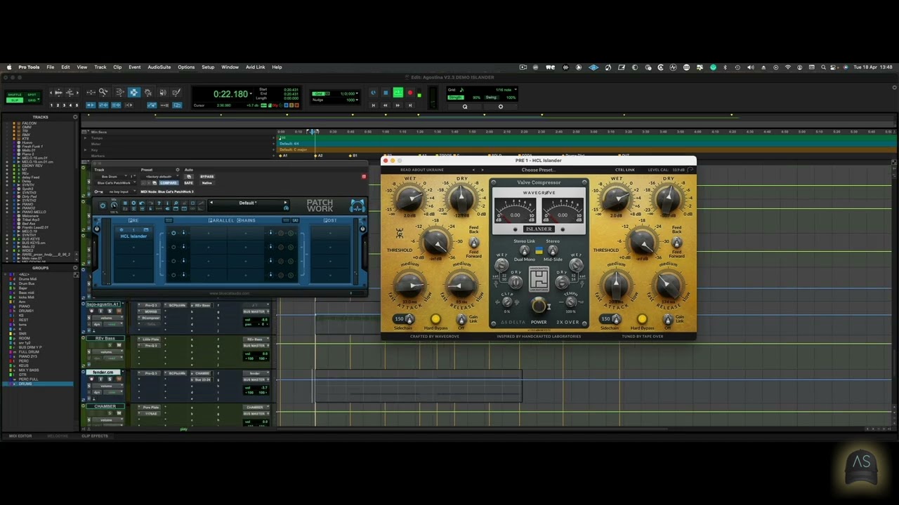899x505 pixels.
Task: Flip the left Gain Link switch
Action: pos(461,319)
